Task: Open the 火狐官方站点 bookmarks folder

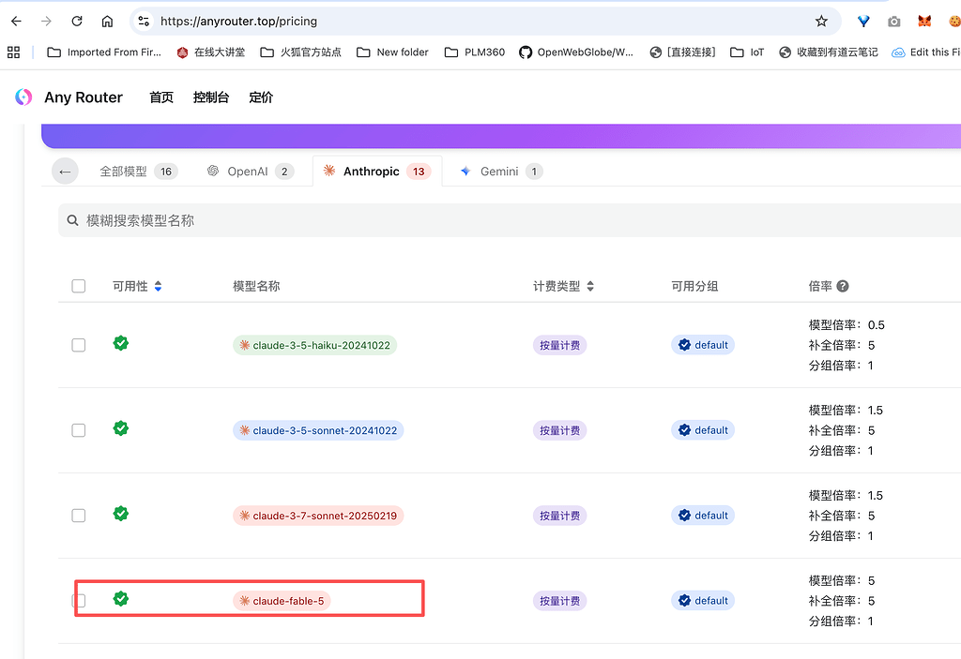Action: [x=300, y=52]
